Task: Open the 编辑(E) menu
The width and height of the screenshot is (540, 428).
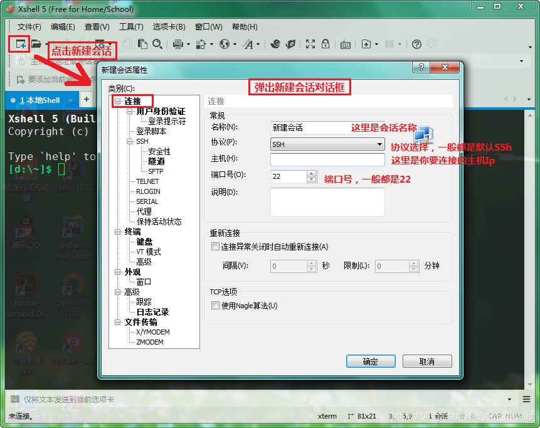Action: pyautogui.click(x=63, y=27)
